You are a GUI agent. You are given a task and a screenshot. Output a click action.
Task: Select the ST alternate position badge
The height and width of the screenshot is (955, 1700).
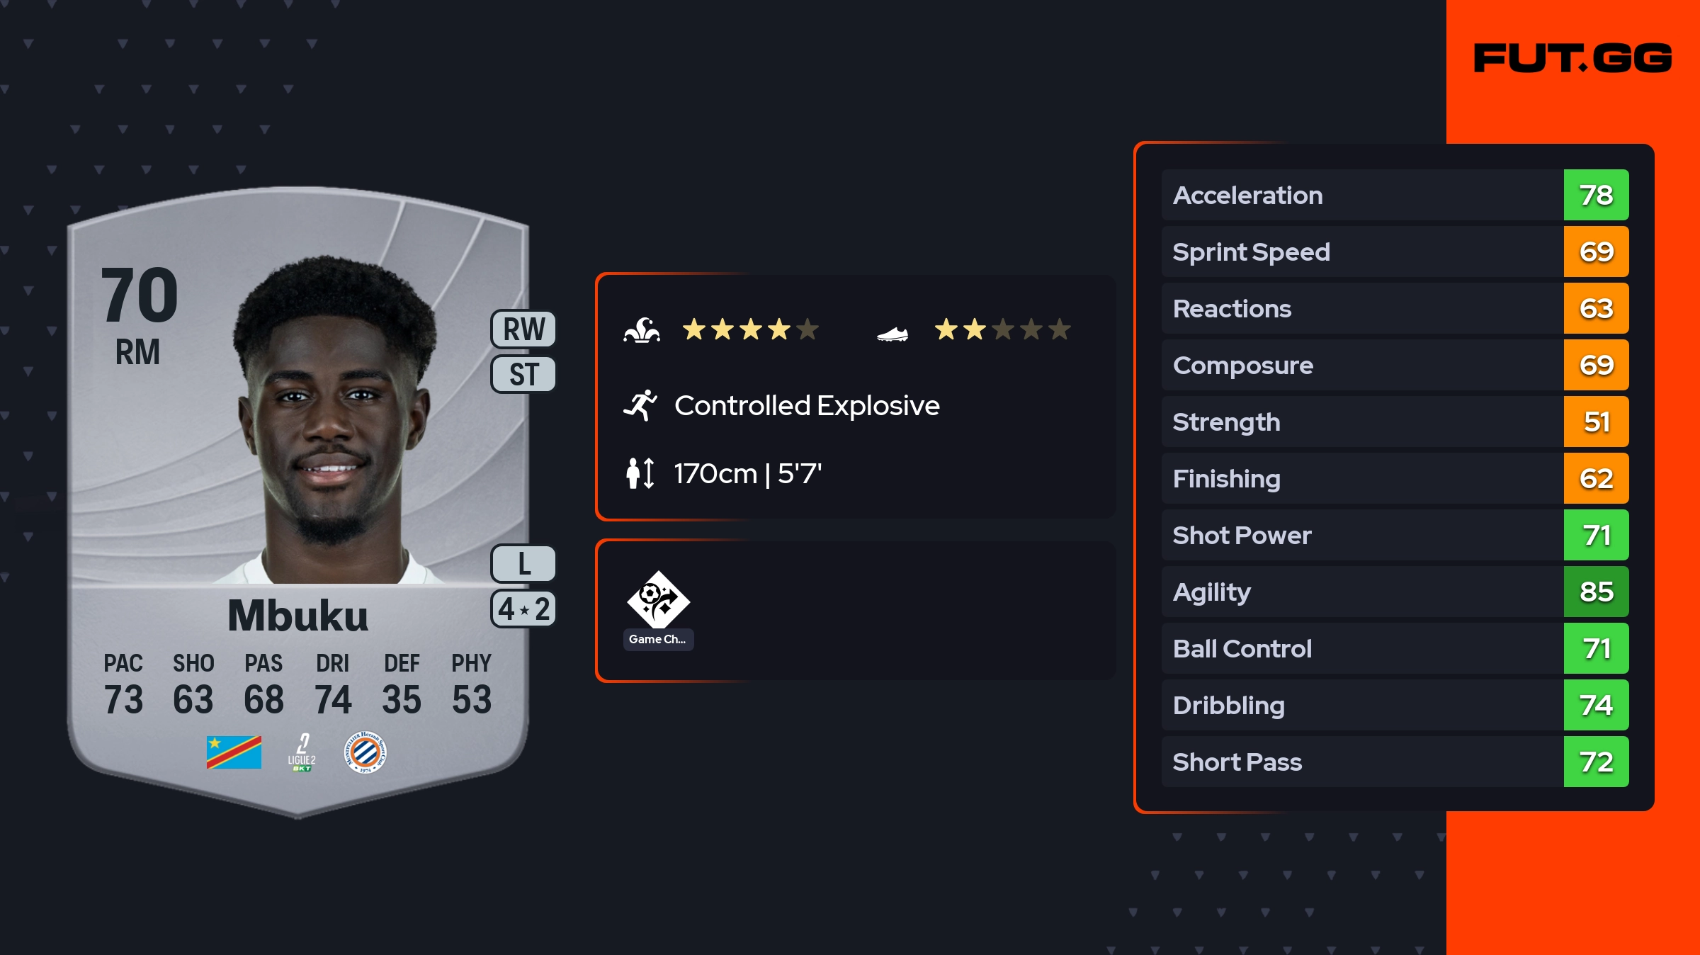[523, 374]
